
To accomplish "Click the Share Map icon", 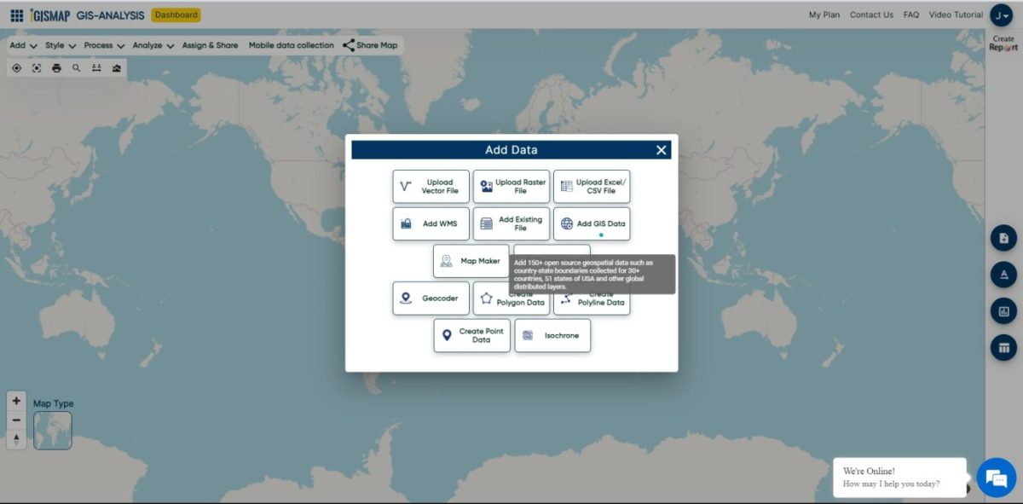I will [349, 45].
